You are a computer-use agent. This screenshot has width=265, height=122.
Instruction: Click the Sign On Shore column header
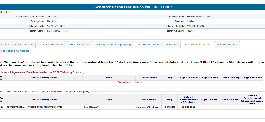pyautogui.click(x=189, y=78)
